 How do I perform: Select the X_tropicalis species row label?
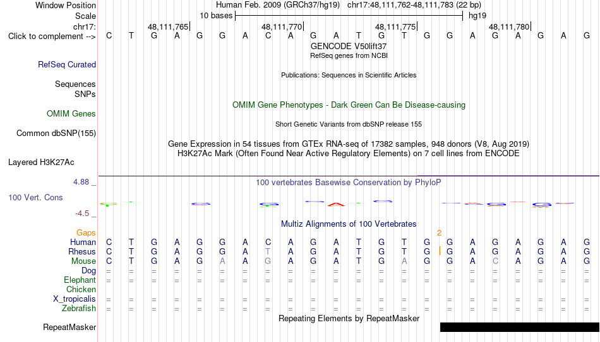[75, 299]
